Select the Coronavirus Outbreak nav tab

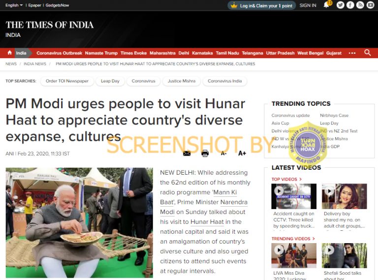pyautogui.click(x=59, y=53)
